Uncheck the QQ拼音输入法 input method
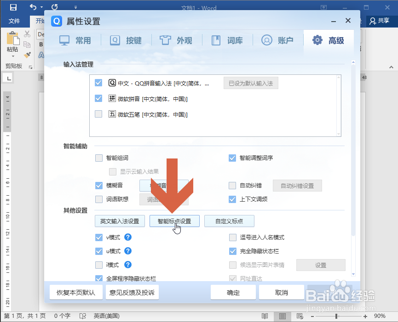This screenshot has width=398, height=322. tap(98, 83)
